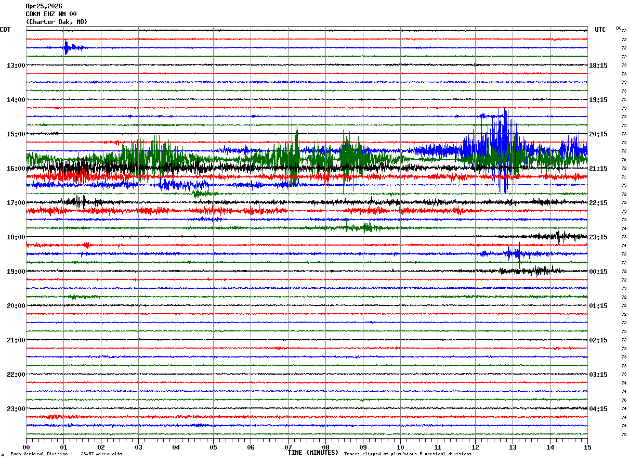Screen dimensions: 629x461
Task: Click the CDT timezone label
Action: point(5,30)
